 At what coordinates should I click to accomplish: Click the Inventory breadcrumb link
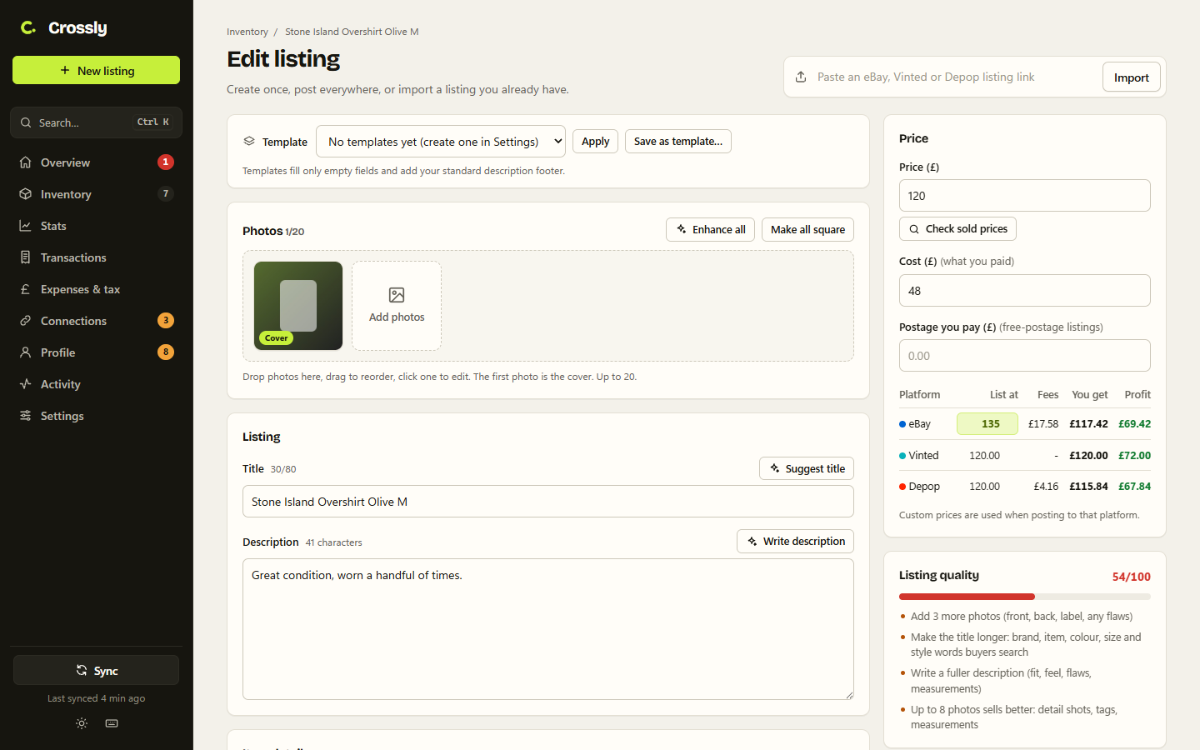point(247,32)
